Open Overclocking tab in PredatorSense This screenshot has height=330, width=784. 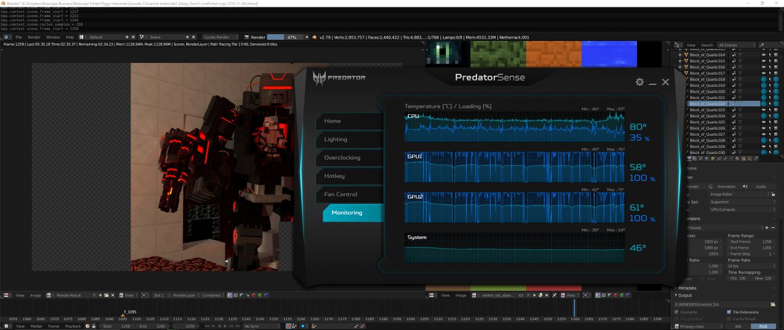(x=349, y=158)
